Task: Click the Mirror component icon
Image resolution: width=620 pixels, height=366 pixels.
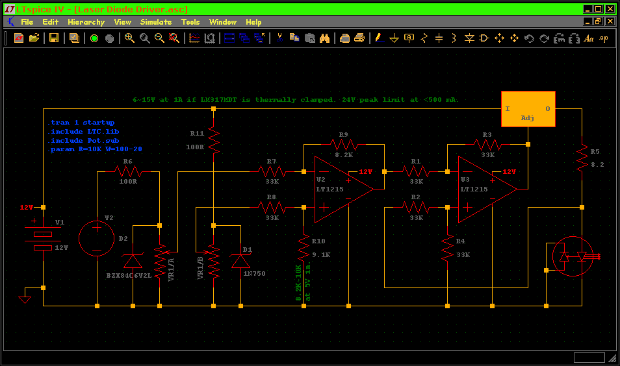Action: point(574,38)
